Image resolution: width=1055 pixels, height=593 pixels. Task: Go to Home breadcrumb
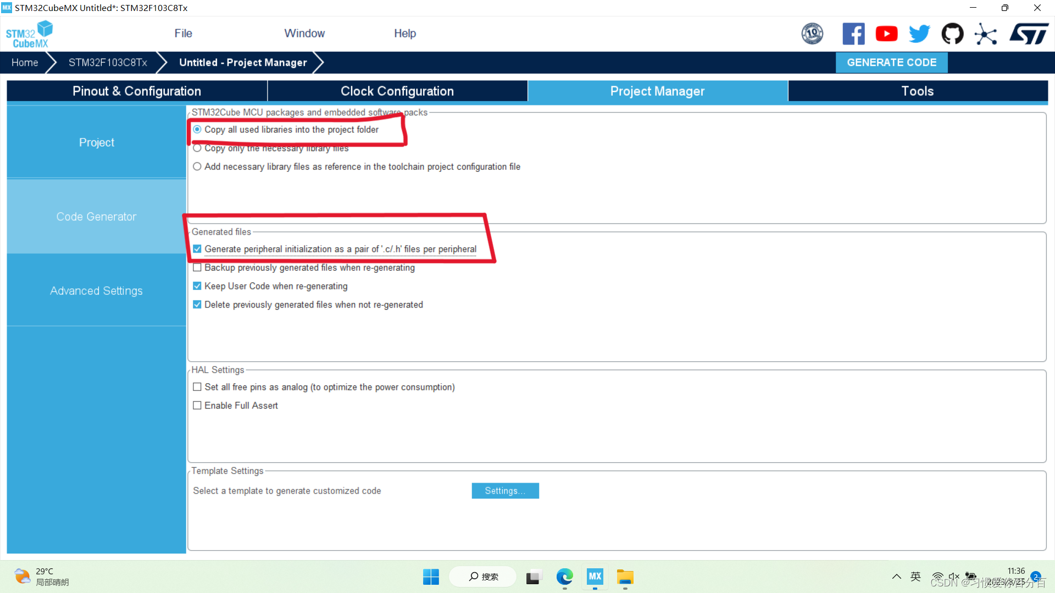click(x=25, y=63)
